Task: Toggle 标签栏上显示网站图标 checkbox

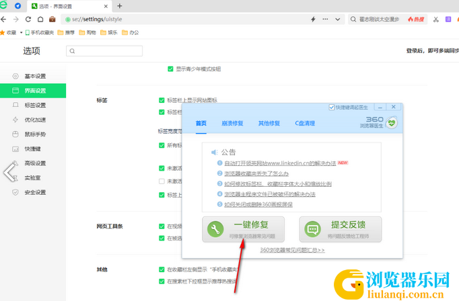Action: pyautogui.click(x=162, y=100)
